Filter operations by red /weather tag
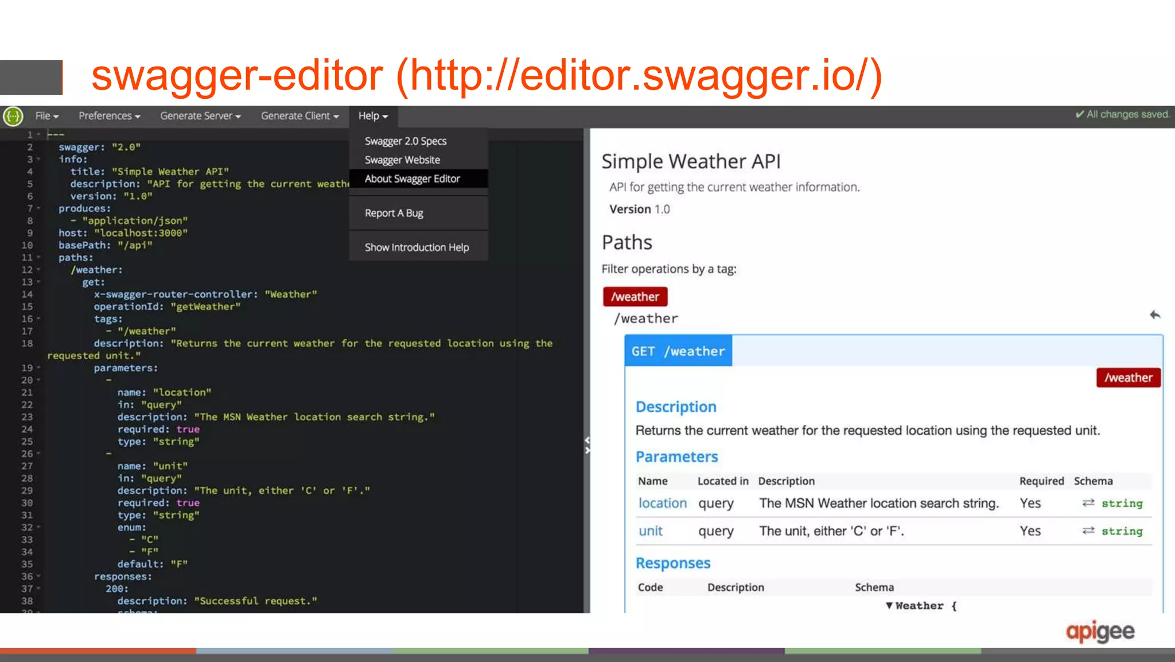 [x=635, y=297]
